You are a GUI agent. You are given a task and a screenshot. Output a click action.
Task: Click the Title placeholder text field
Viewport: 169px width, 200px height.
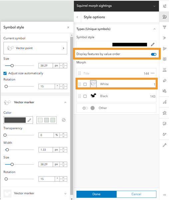[86, 73]
